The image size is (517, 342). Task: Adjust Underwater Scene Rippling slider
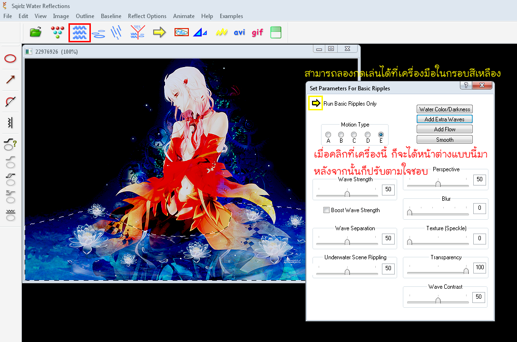tap(347, 272)
